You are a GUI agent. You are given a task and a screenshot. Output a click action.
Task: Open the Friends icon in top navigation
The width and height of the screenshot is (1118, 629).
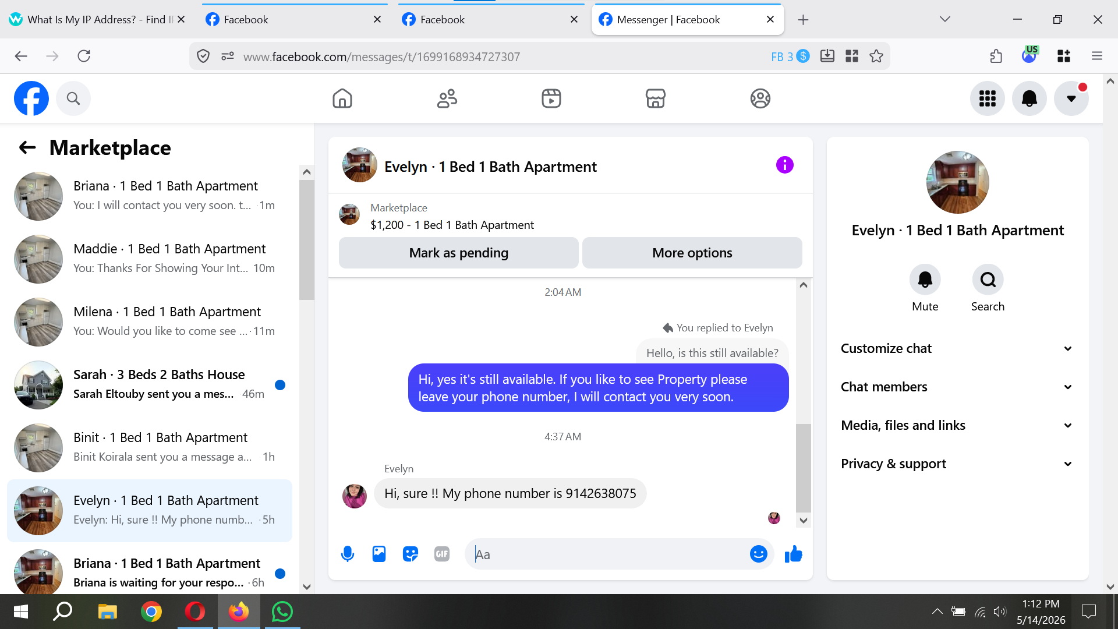pyautogui.click(x=447, y=98)
